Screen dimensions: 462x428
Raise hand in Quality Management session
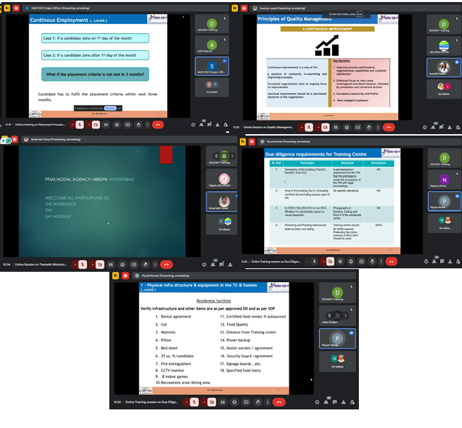pos(368,127)
